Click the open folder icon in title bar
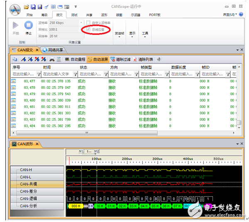 tap(27, 7)
